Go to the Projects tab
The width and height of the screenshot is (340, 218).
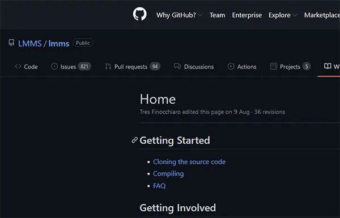point(290,66)
